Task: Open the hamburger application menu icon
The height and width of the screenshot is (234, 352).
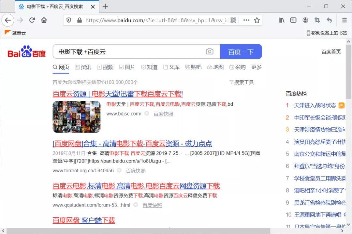Action: point(344,20)
